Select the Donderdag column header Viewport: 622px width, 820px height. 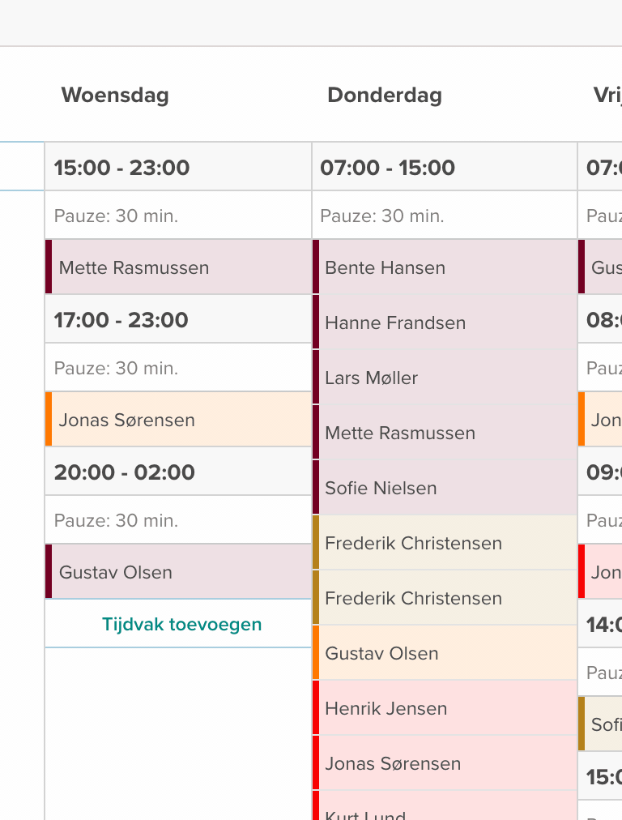pos(384,95)
